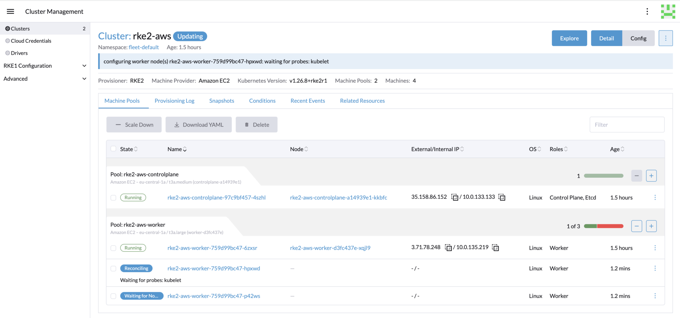Open cluster actions three-dot menu

[x=665, y=38]
